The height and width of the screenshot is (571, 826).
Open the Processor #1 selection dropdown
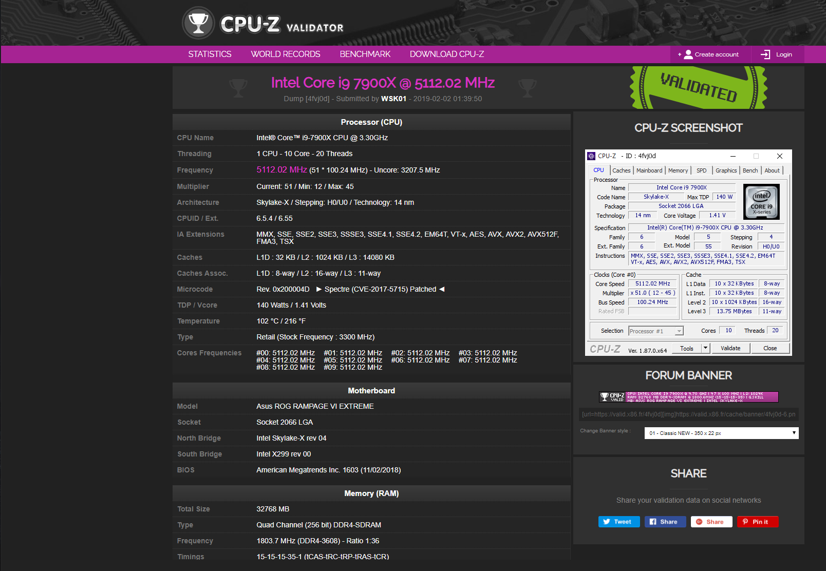point(656,331)
